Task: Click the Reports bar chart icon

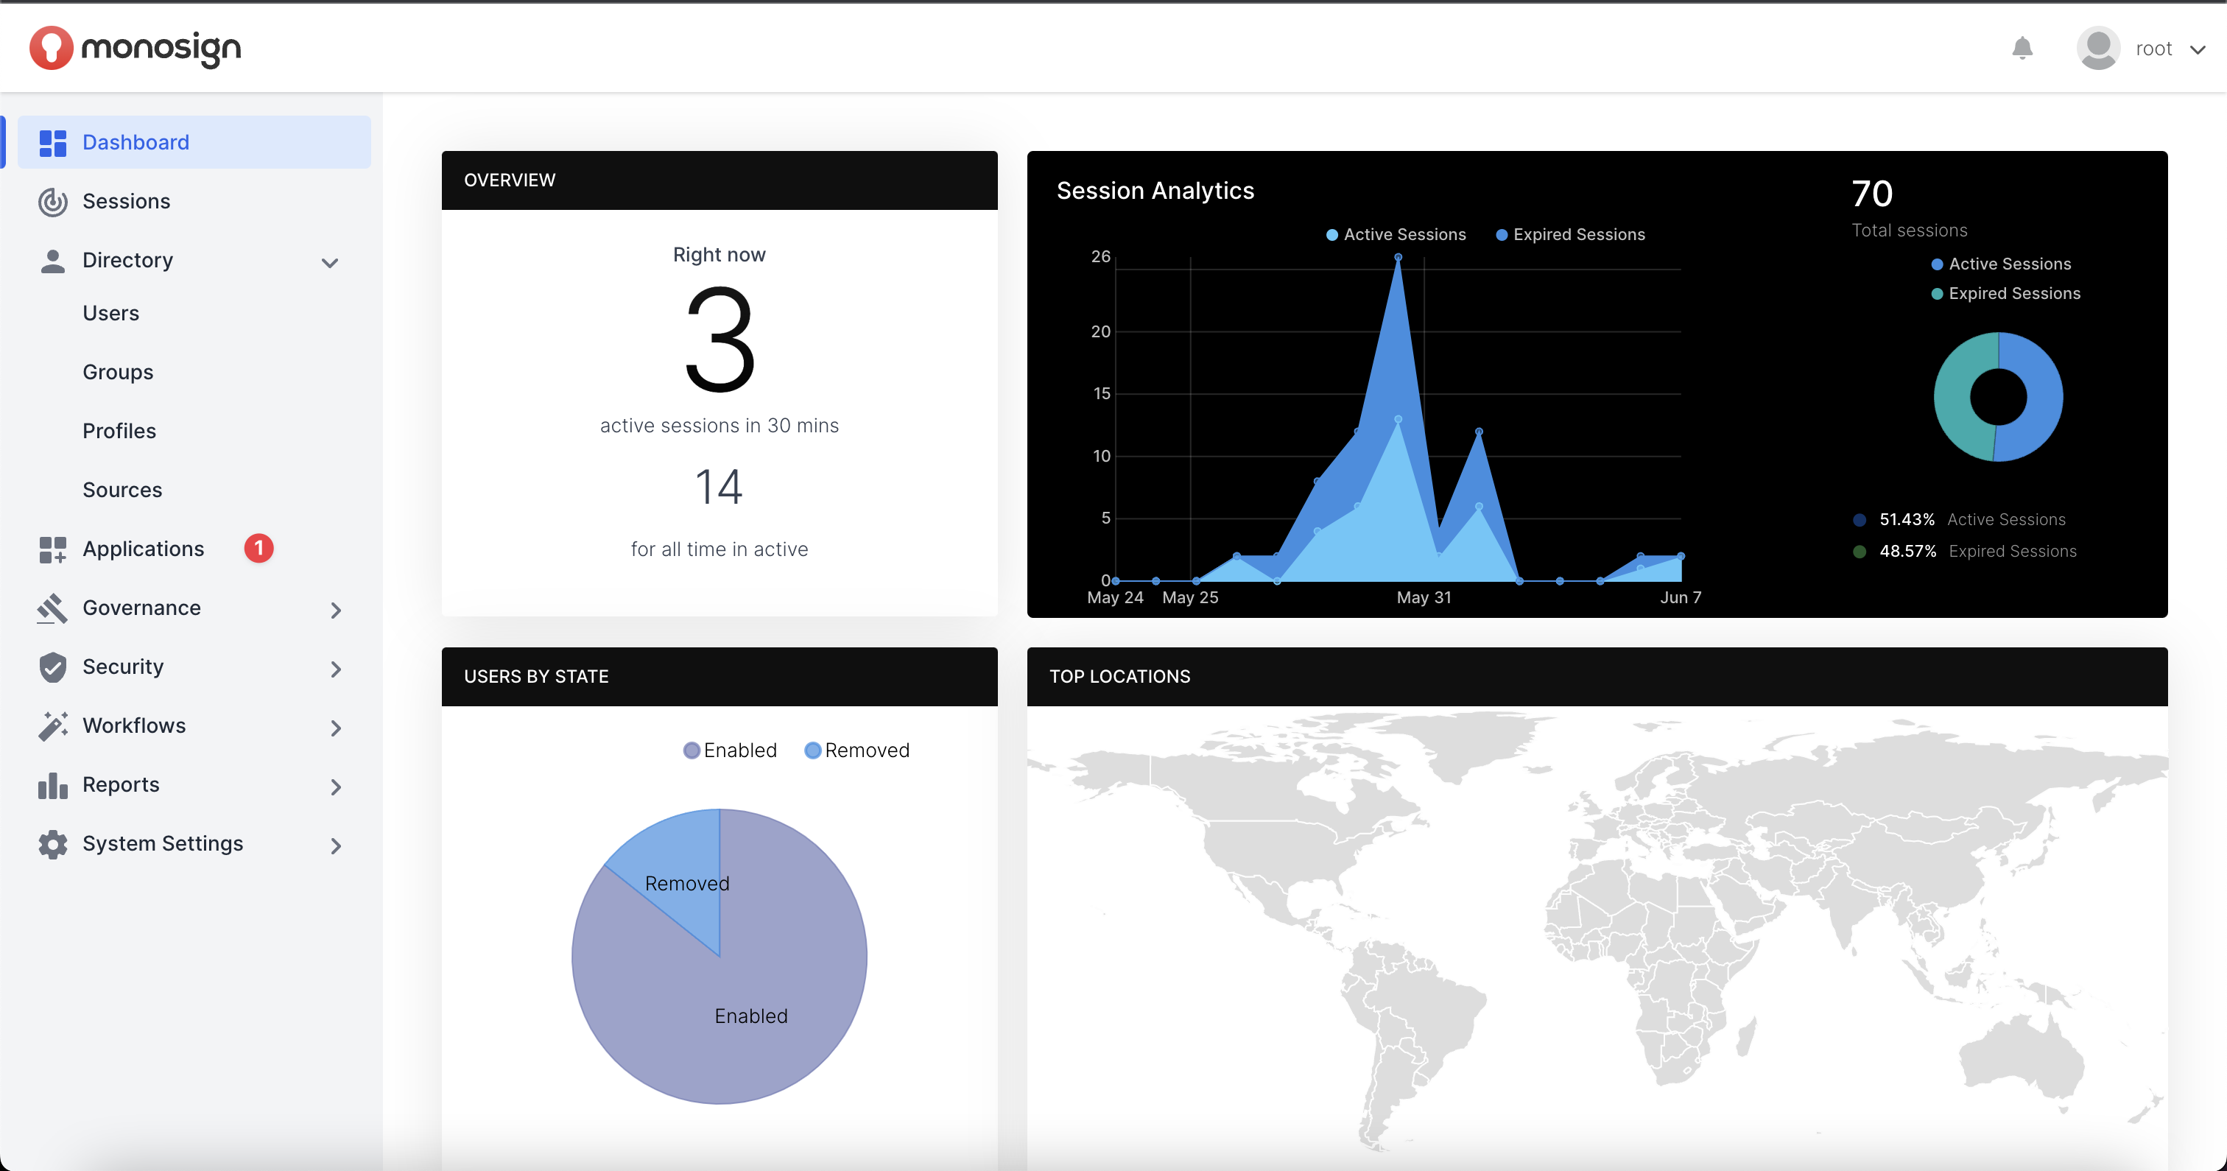Action: tap(53, 785)
